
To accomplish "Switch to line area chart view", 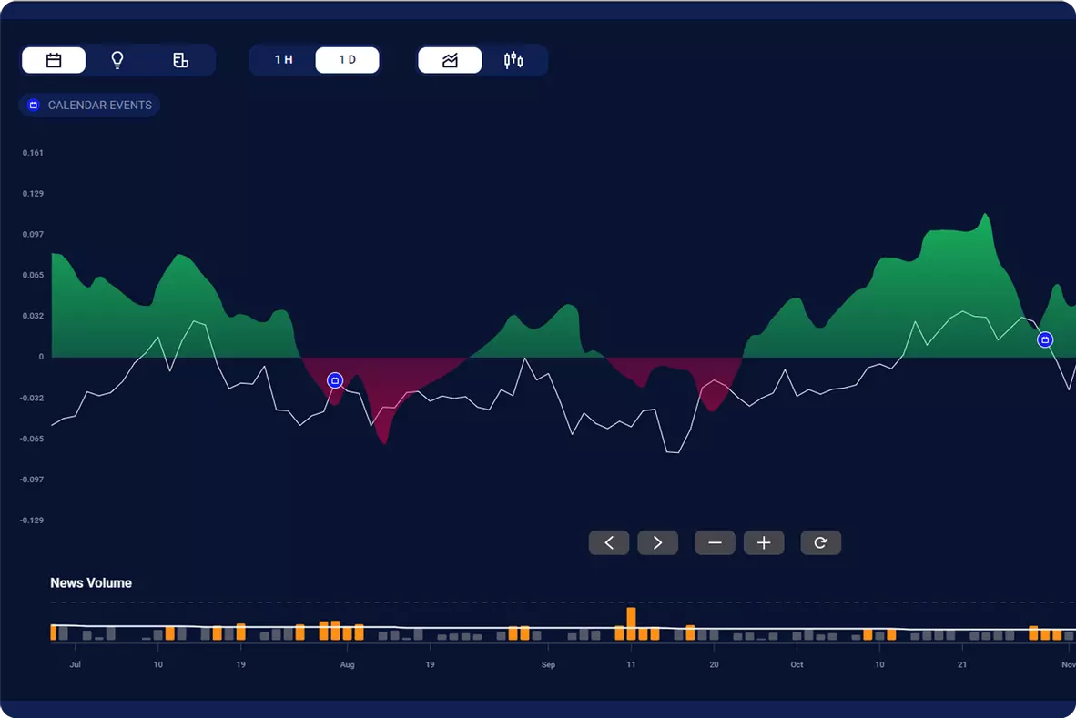I will tap(450, 60).
